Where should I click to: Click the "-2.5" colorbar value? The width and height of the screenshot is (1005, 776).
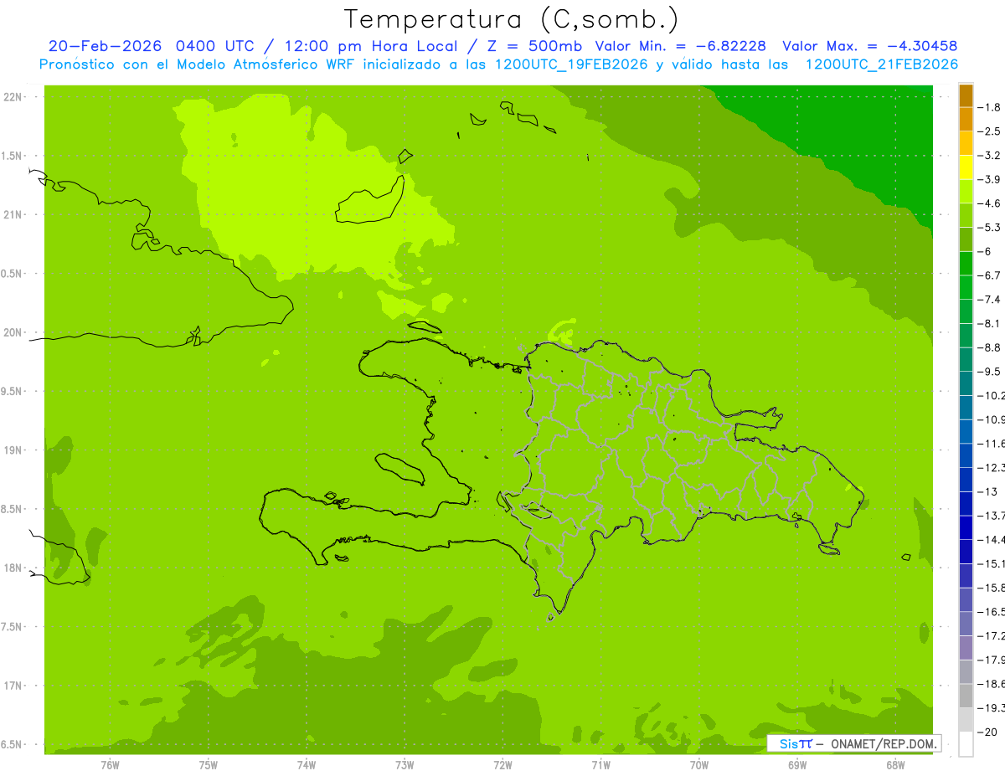[x=989, y=131]
